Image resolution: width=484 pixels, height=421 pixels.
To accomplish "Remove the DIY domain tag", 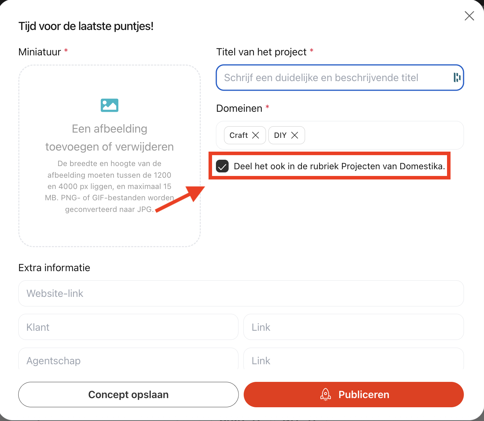I will (x=295, y=135).
